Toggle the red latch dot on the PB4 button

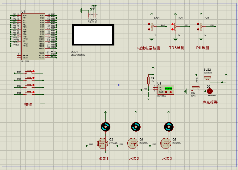pos(33,92)
